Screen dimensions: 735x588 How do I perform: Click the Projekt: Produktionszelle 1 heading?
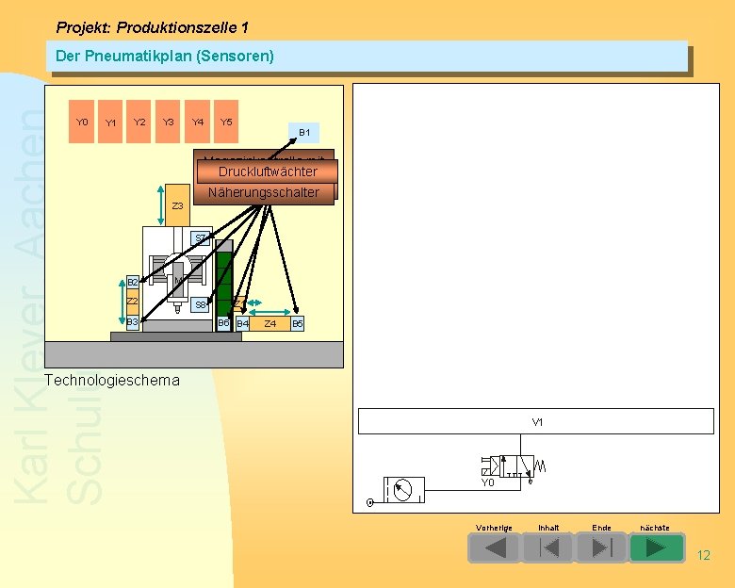click(x=153, y=27)
